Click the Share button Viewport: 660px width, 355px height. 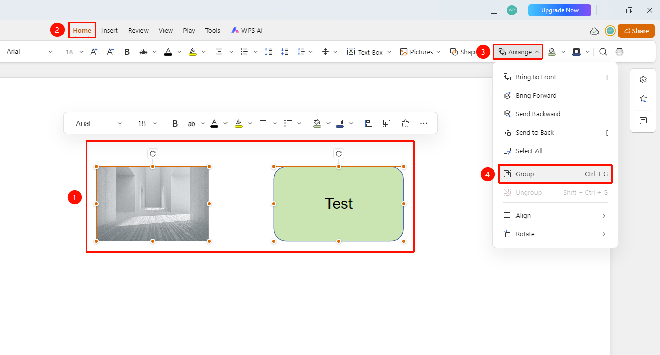(636, 31)
